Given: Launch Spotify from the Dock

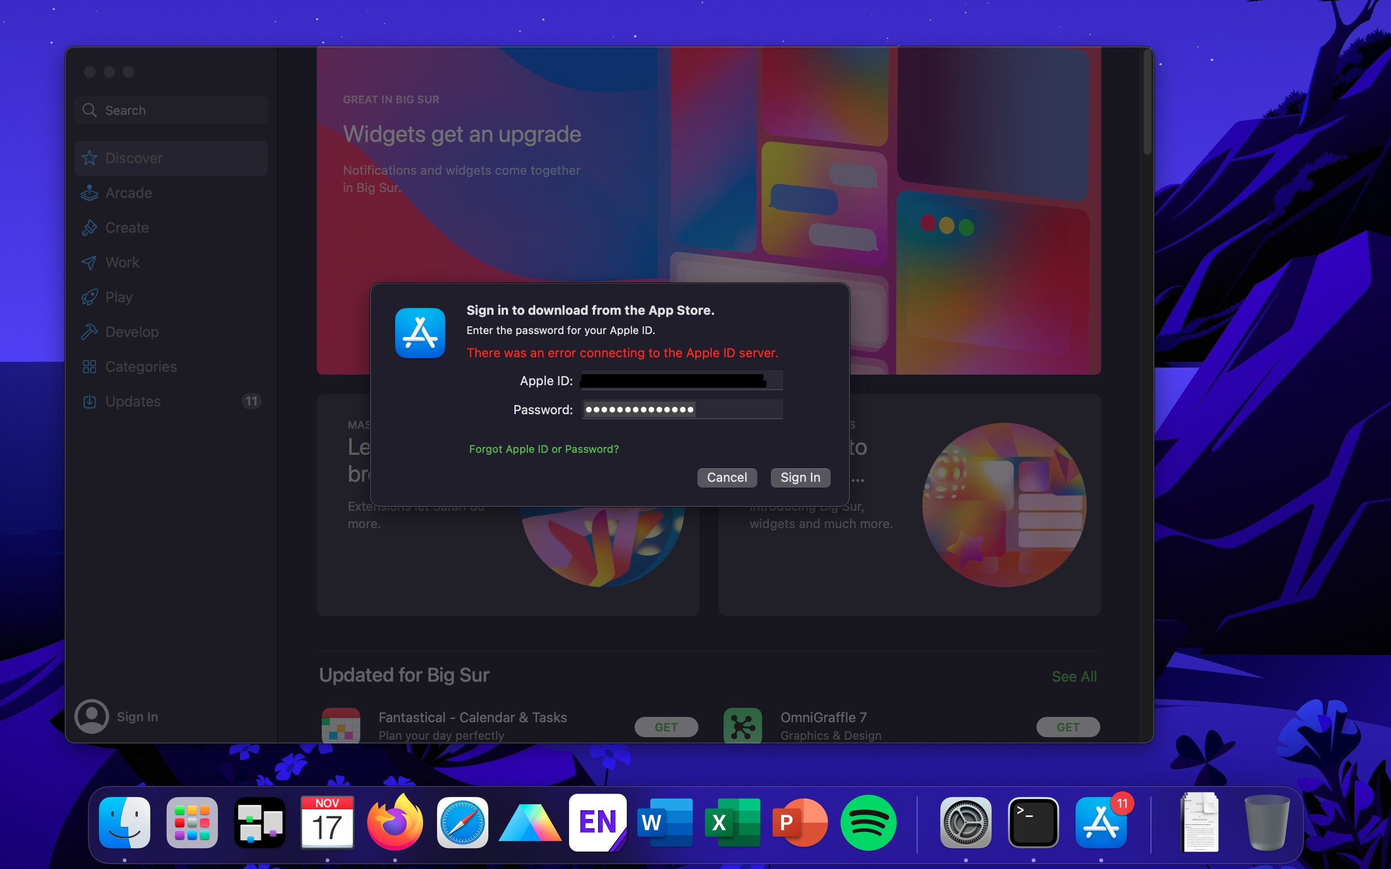Looking at the screenshot, I should tap(868, 823).
